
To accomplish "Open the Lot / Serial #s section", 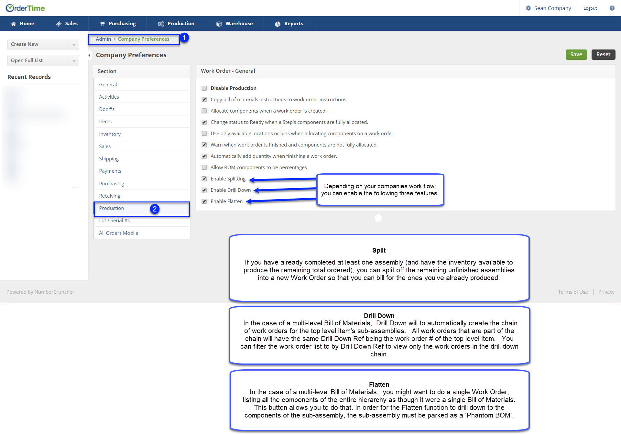I will coord(114,221).
